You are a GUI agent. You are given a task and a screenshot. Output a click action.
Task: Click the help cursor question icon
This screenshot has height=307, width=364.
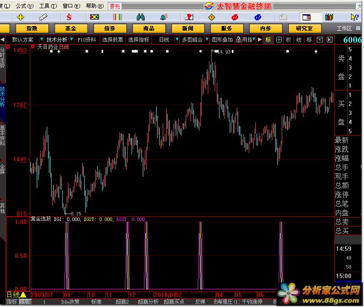[x=355, y=17]
